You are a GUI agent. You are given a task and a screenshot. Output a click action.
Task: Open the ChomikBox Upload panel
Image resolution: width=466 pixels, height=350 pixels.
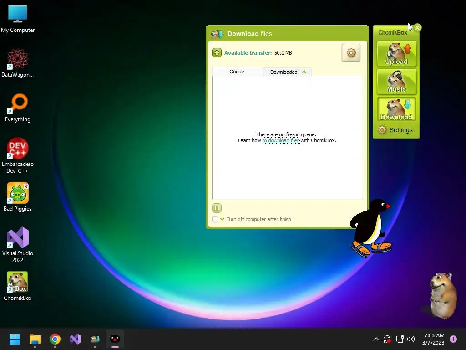click(396, 54)
